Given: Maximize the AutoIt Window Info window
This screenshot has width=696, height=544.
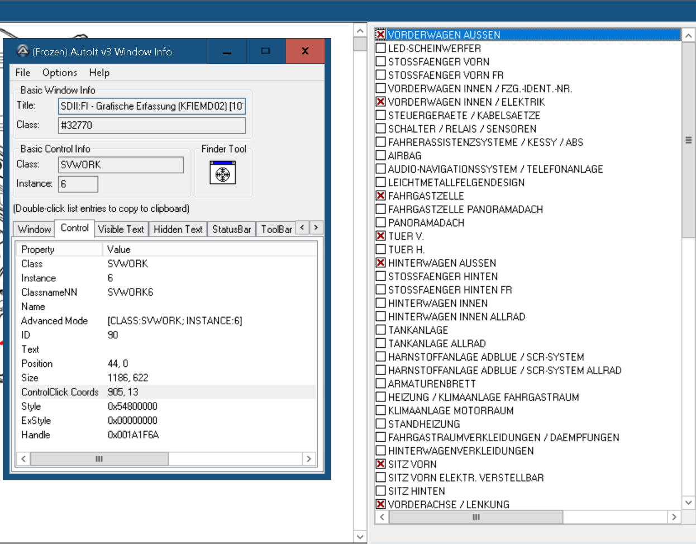Looking at the screenshot, I should click(x=265, y=51).
